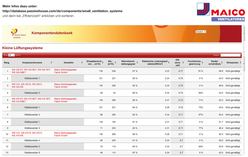Click the table's vertical scrollbar
The height and width of the screenshot is (157, 248).
coord(244,64)
